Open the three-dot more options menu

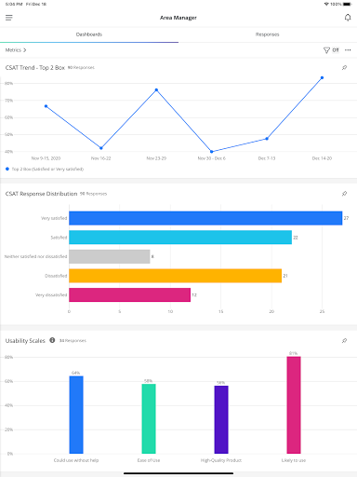(x=348, y=50)
